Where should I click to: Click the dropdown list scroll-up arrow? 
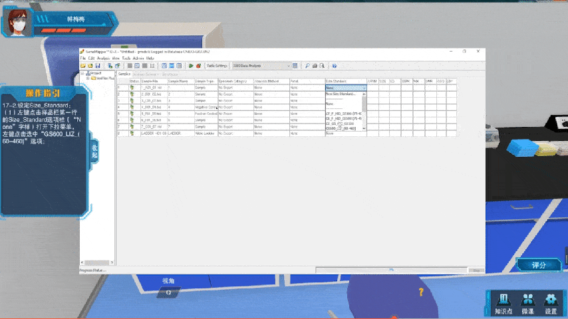[x=364, y=94]
